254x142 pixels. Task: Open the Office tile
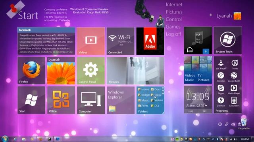coord(61,100)
